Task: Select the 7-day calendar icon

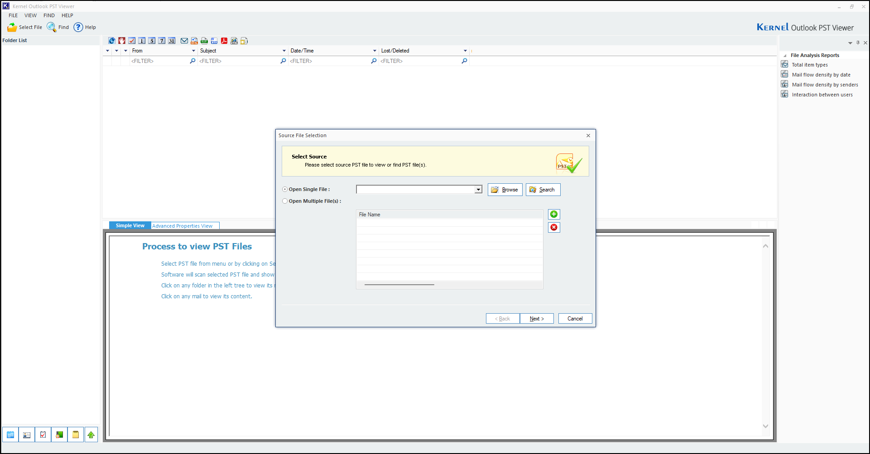Action: point(162,41)
